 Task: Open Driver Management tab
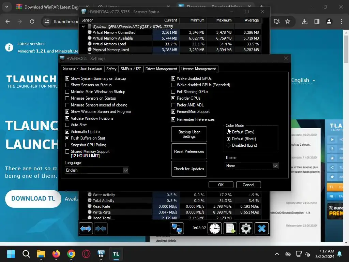click(161, 69)
